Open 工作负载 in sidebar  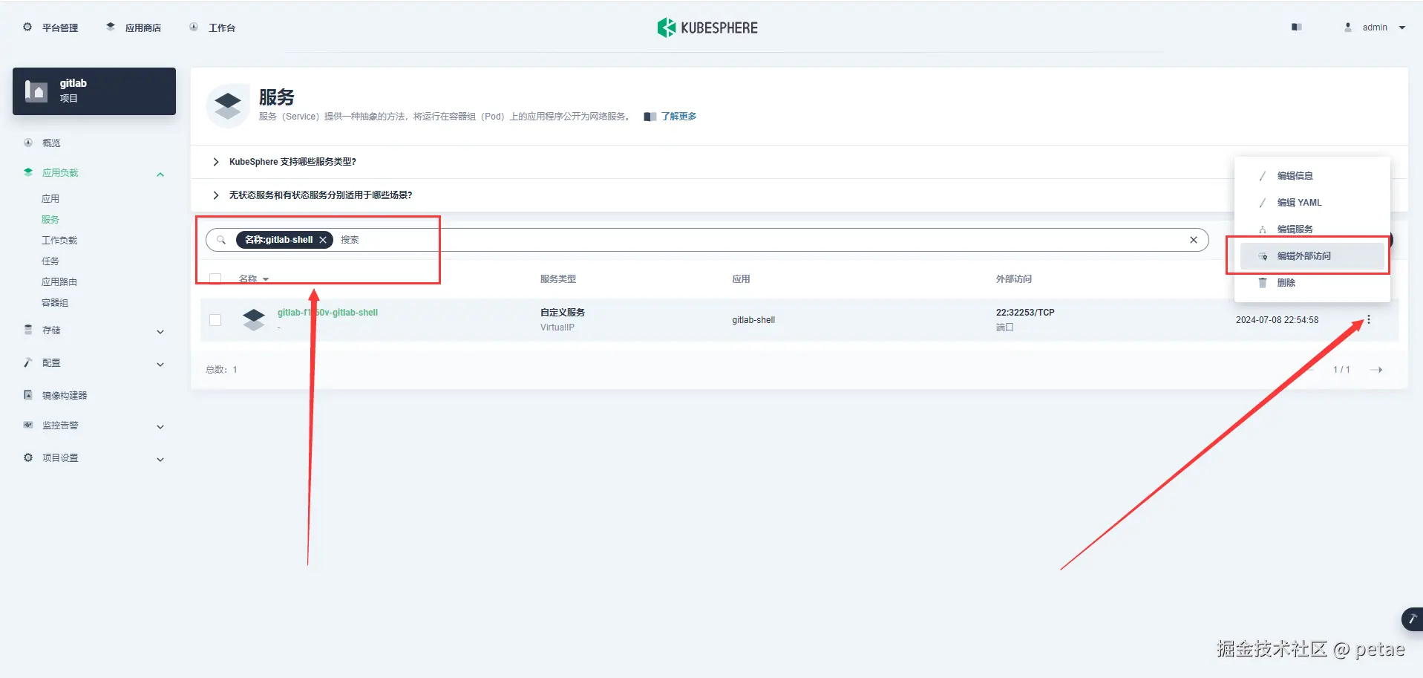(x=59, y=240)
